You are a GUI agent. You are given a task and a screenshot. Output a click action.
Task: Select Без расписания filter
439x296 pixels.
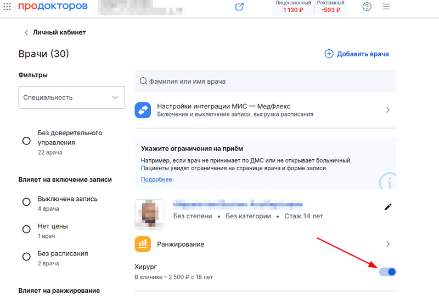(26, 257)
